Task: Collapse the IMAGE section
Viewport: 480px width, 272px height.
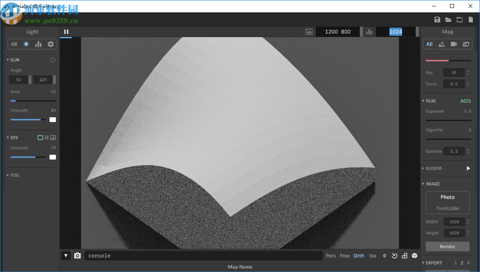Action: pos(431,184)
